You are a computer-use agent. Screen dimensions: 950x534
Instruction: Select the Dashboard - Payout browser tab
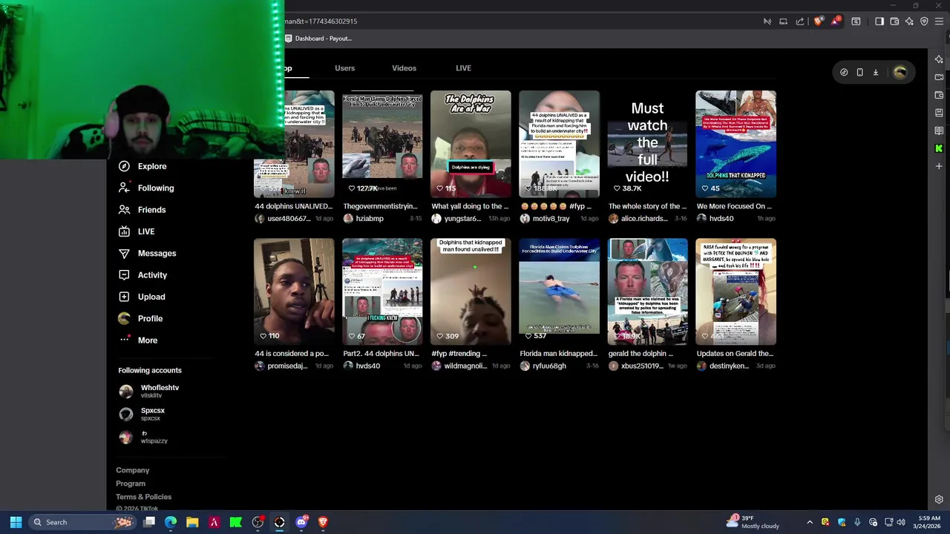tap(318, 39)
